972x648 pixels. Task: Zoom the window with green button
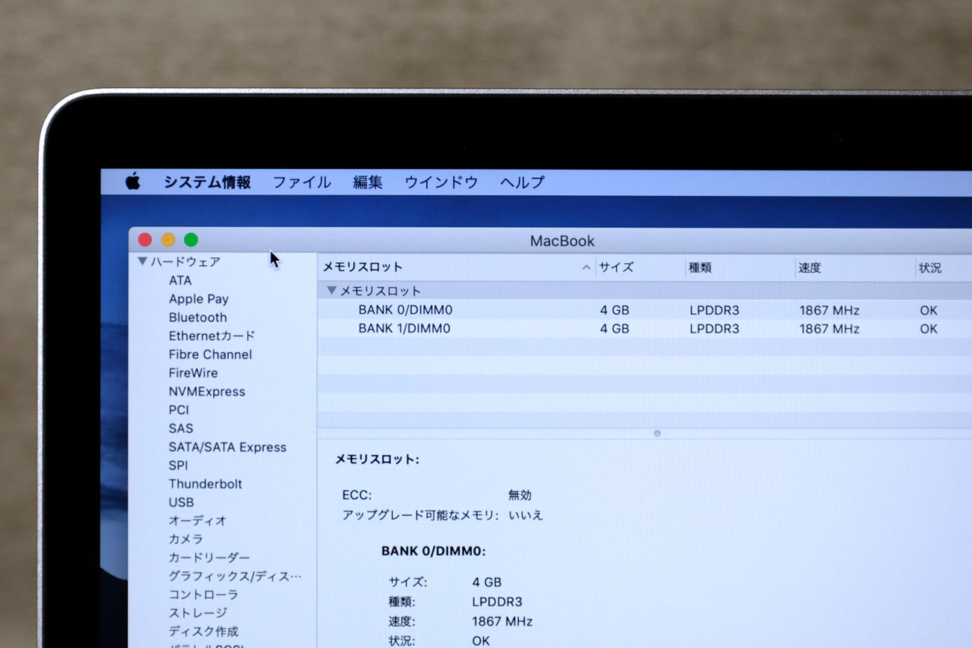(191, 240)
